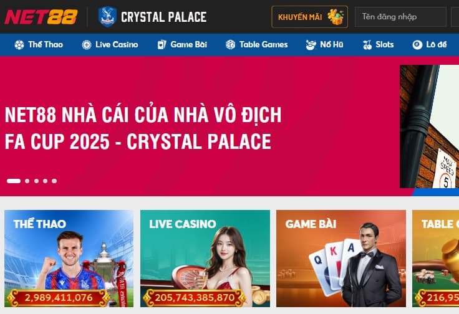
Task: Go to the Slots menu item
Action: [x=378, y=45]
